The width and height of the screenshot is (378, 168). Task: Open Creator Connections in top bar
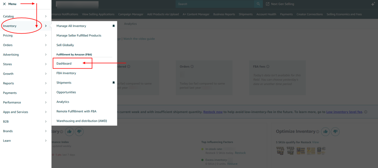[x=310, y=14]
